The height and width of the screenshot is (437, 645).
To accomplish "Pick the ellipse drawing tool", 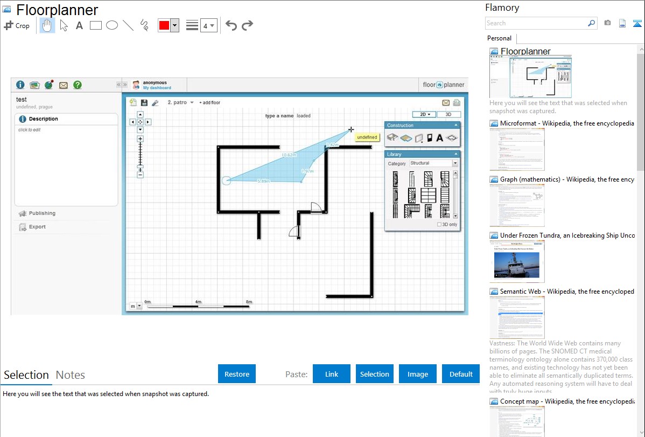I will point(112,25).
